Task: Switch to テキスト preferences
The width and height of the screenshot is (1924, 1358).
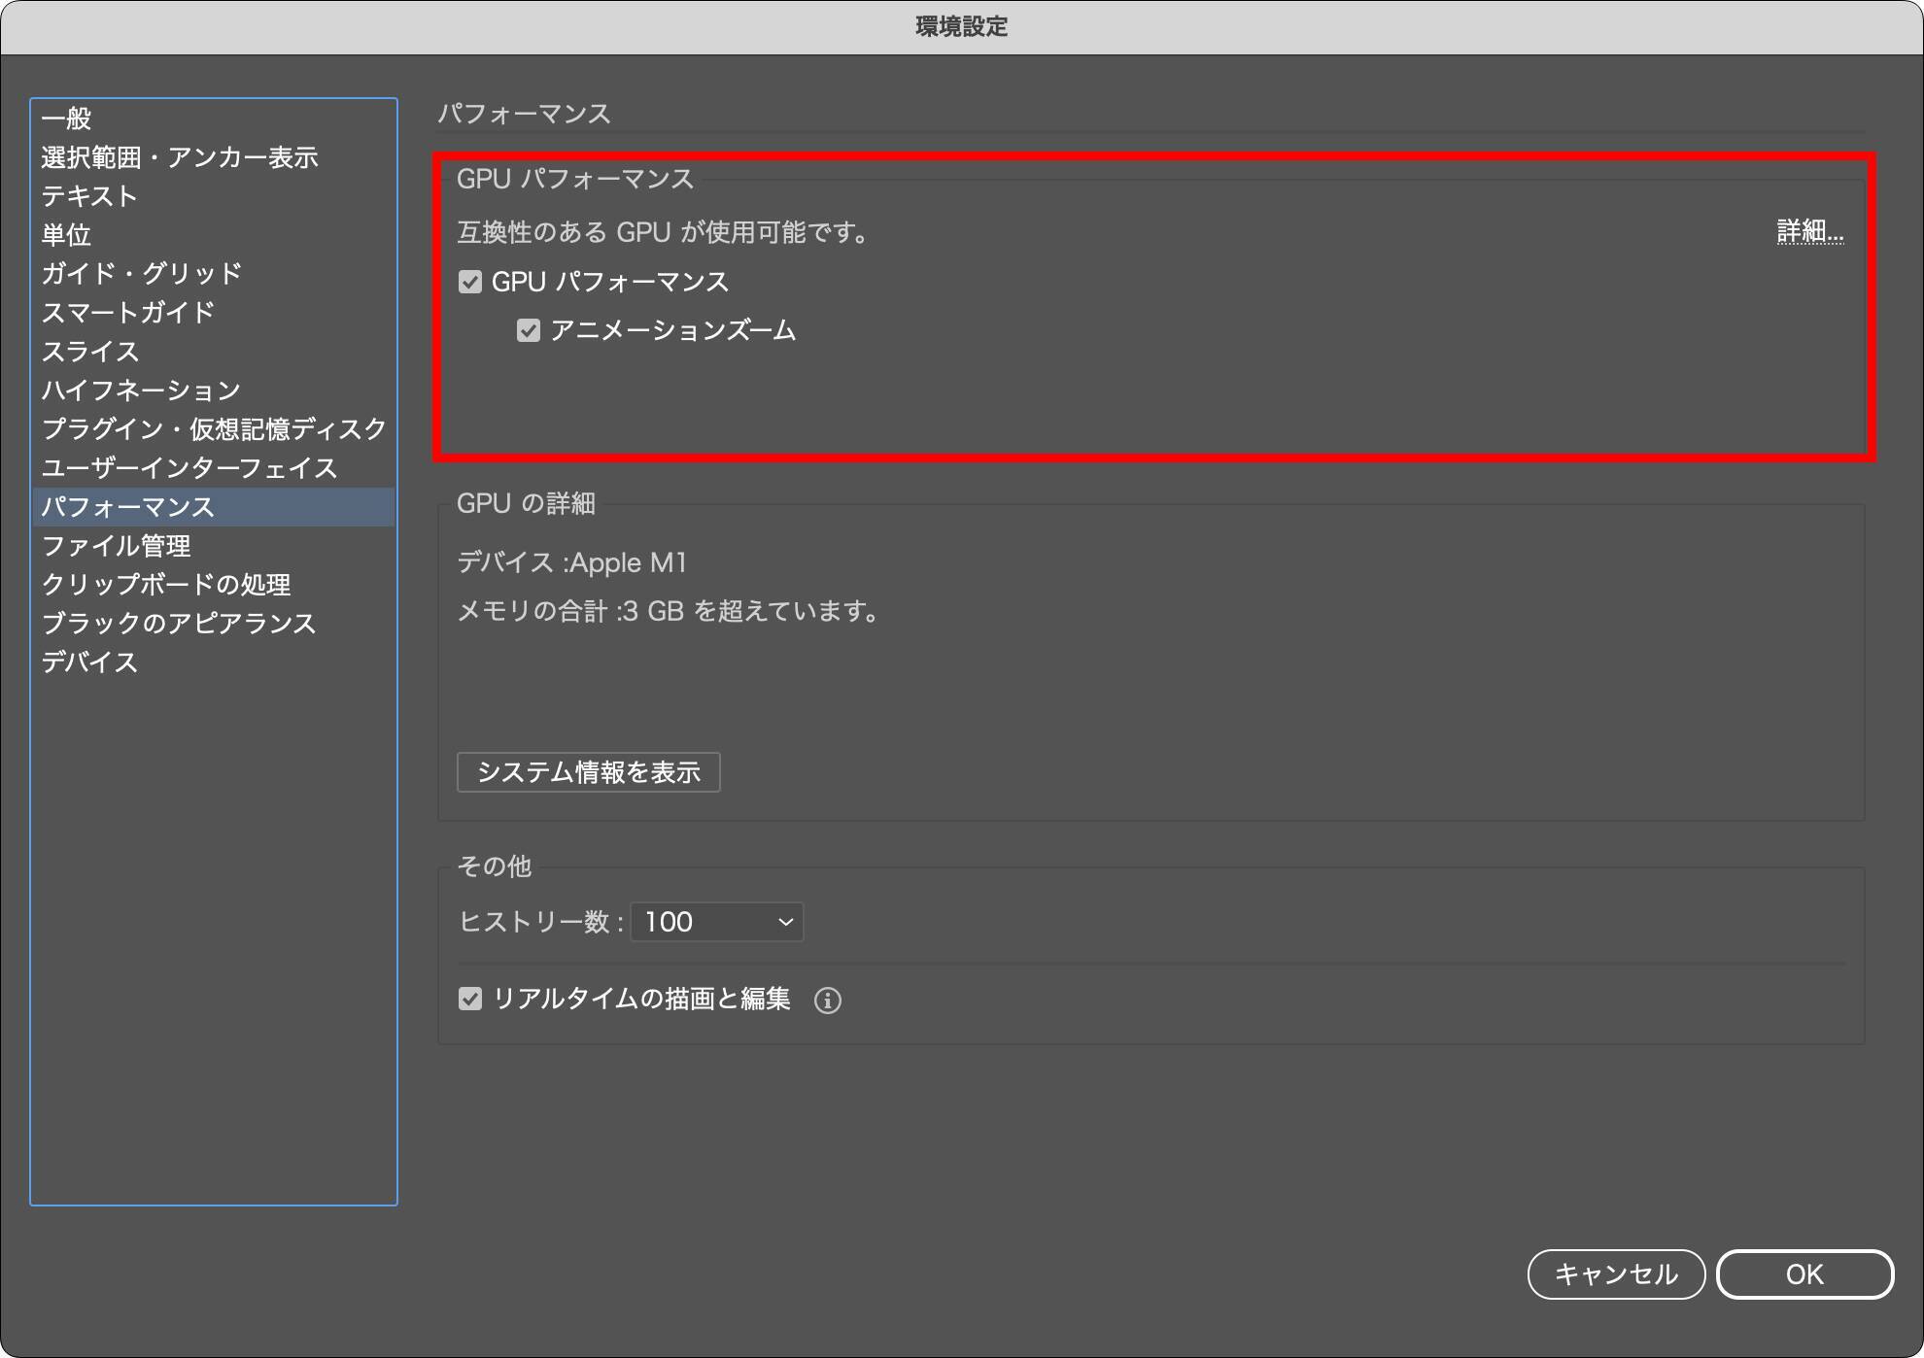Action: pyautogui.click(x=89, y=196)
